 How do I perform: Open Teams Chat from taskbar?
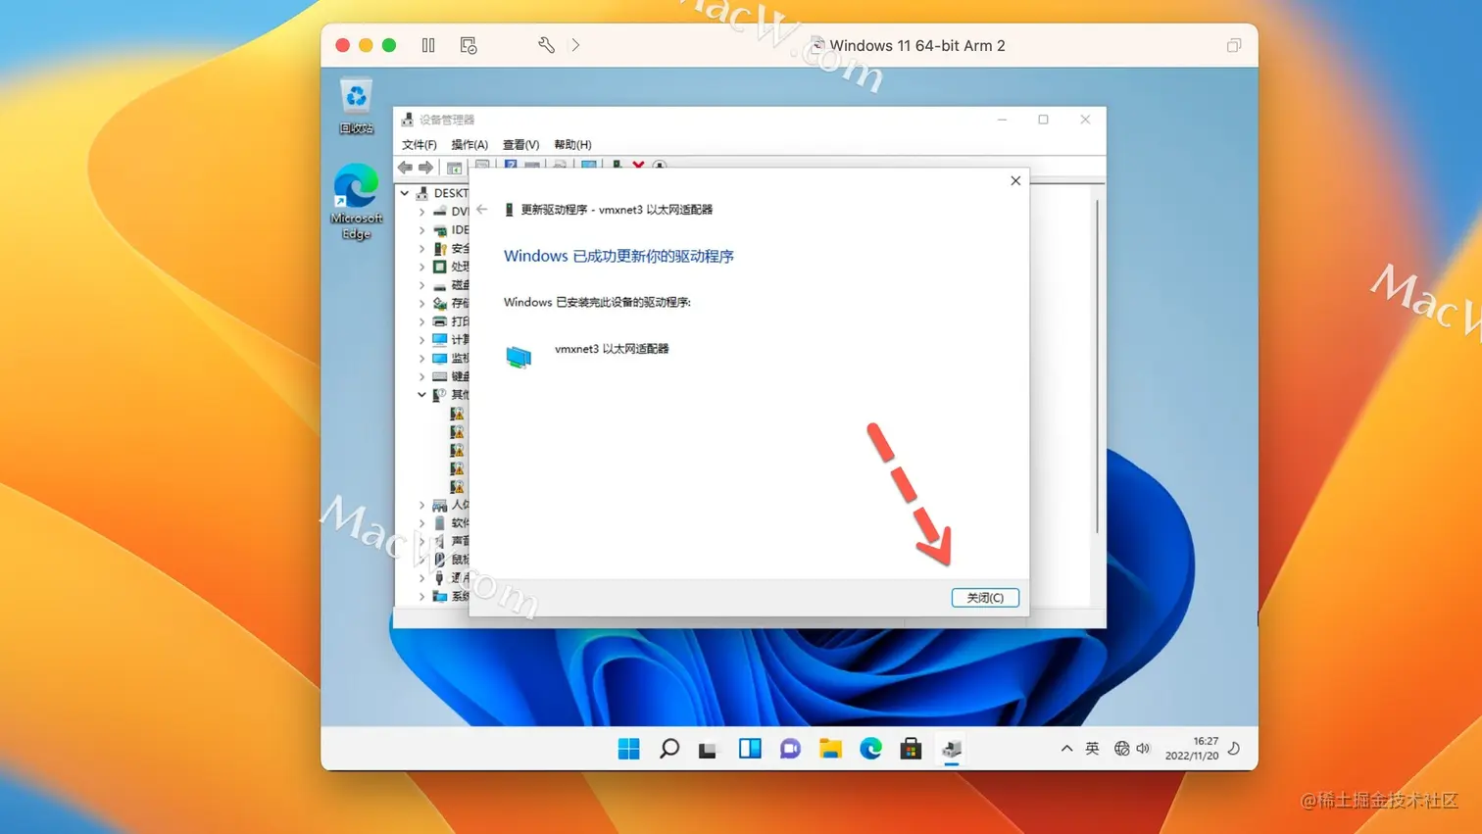pyautogui.click(x=790, y=749)
